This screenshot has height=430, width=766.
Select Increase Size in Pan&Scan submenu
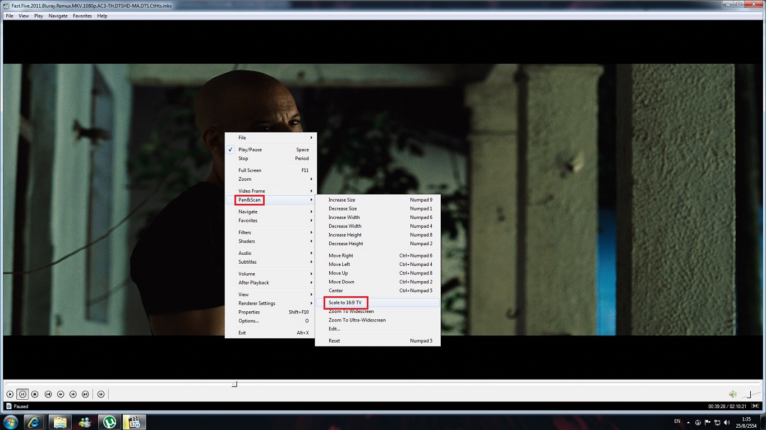[x=377, y=200]
